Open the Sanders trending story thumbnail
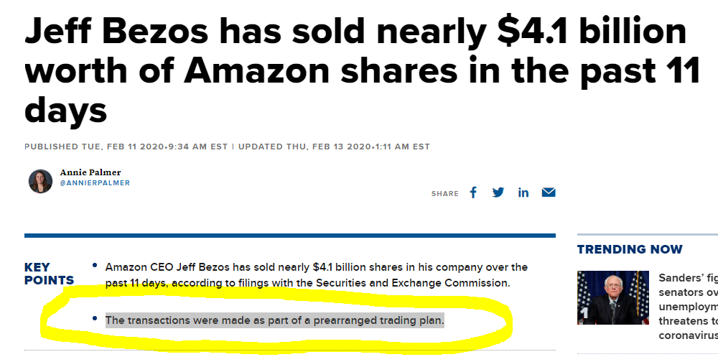Screen dimensions: 718x362 click(x=612, y=297)
